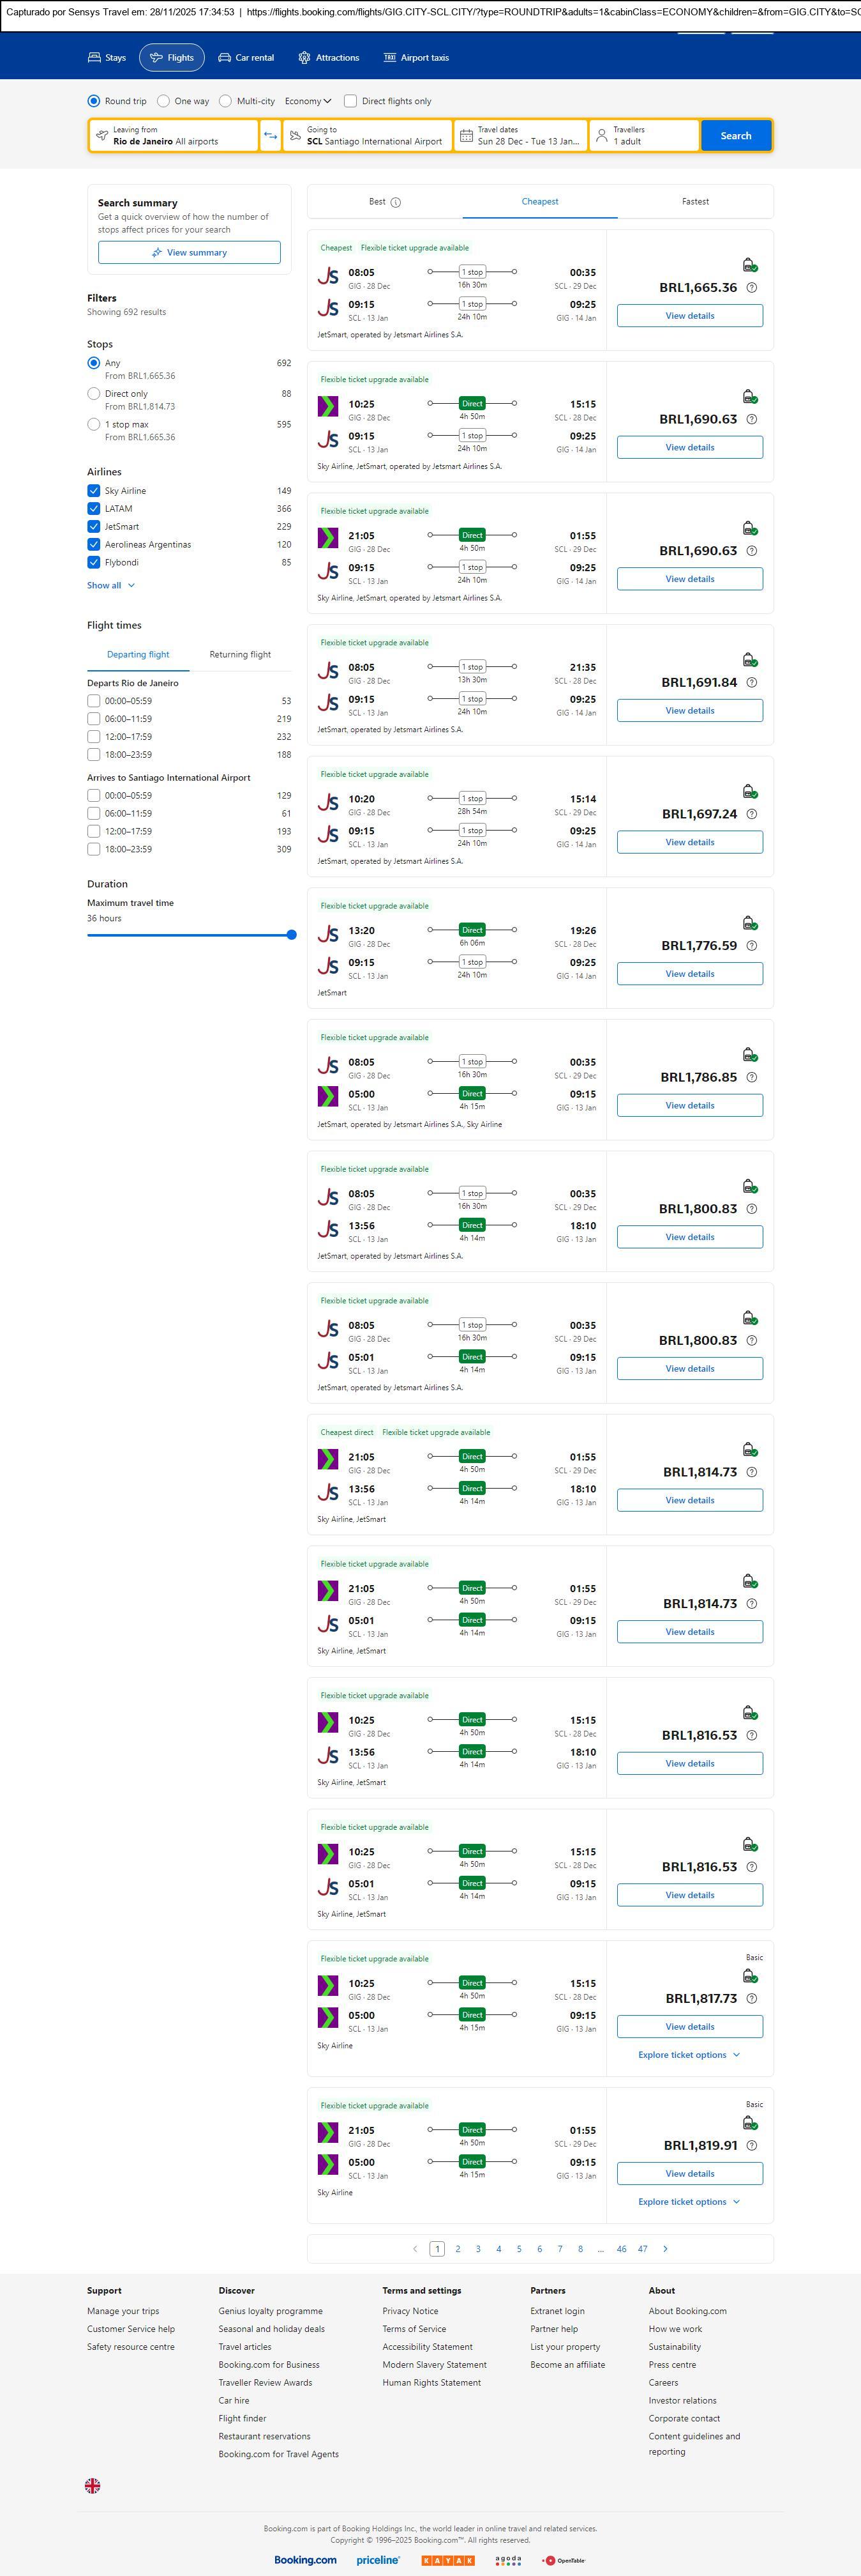Uncheck the LATAM airline filter
861x2576 pixels.
[94, 509]
